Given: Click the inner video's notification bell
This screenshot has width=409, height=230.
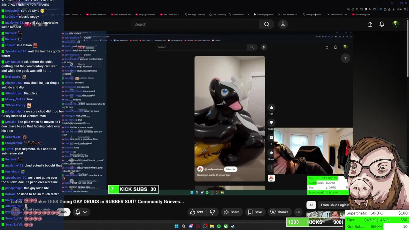Looking at the screenshot, I should tap(335, 47).
